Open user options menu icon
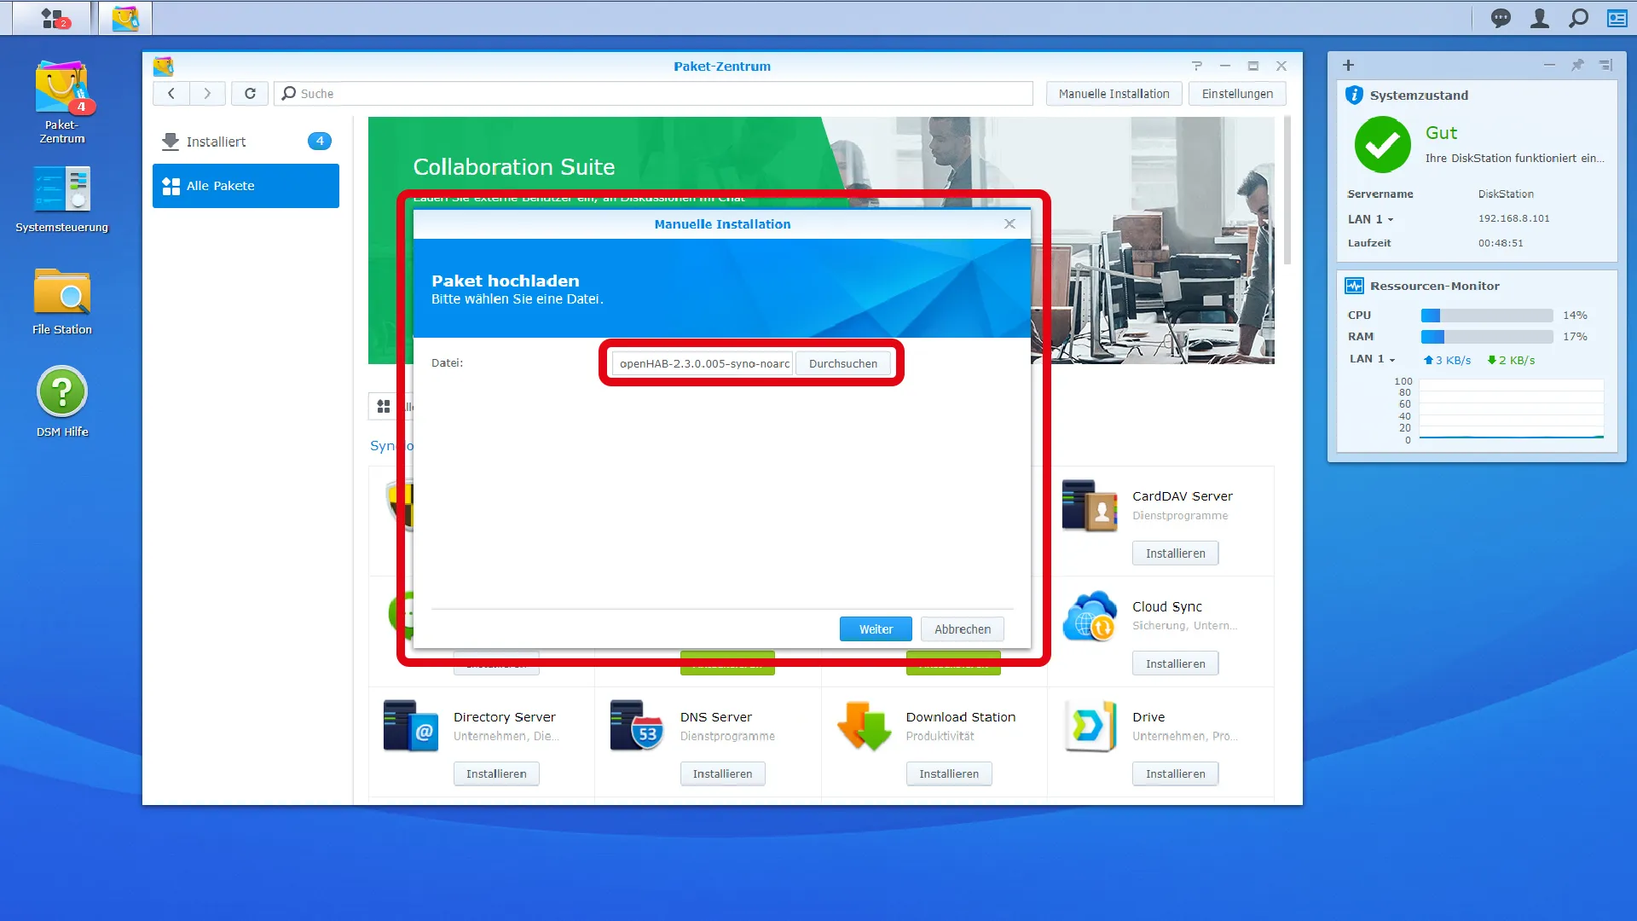Image resolution: width=1637 pixels, height=921 pixels. [x=1539, y=18]
